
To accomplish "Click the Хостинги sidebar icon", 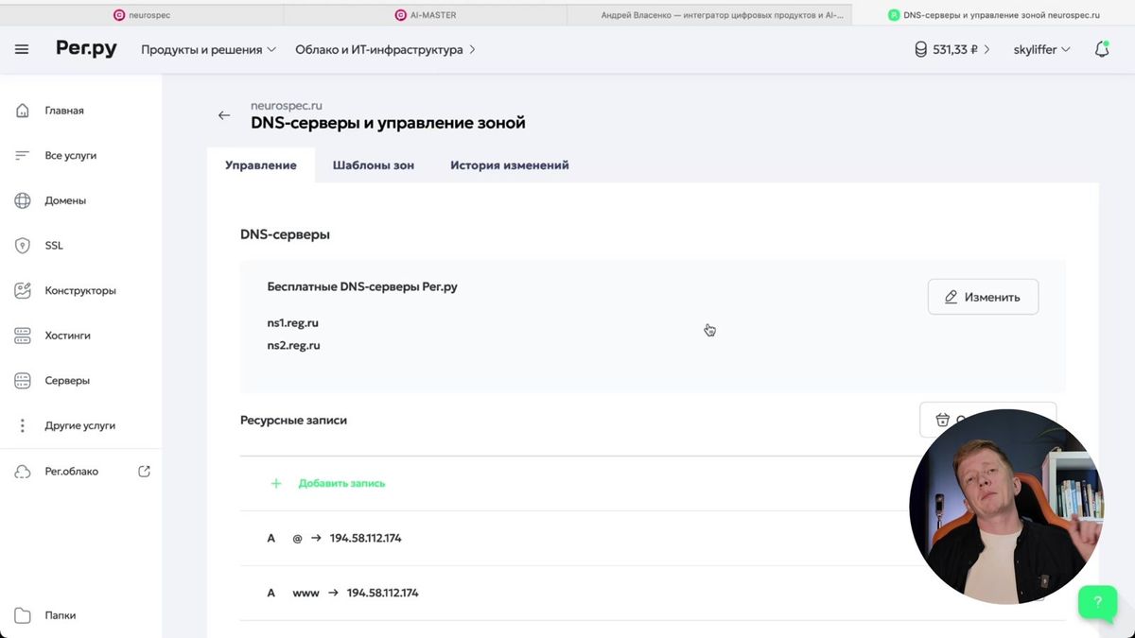I will [23, 336].
